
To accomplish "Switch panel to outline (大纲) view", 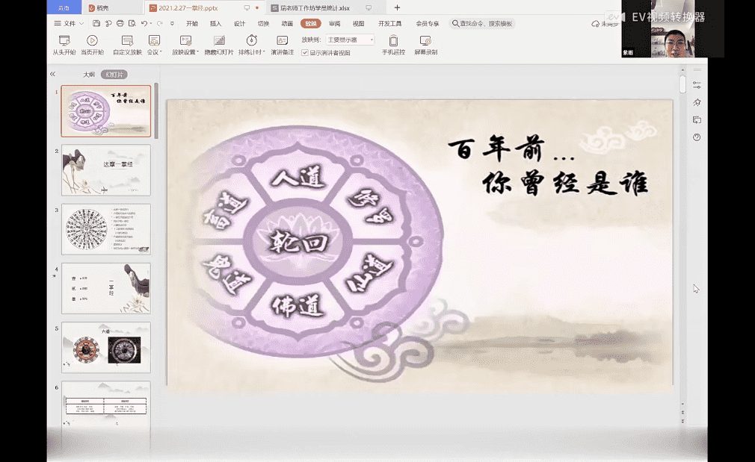I will click(x=89, y=75).
